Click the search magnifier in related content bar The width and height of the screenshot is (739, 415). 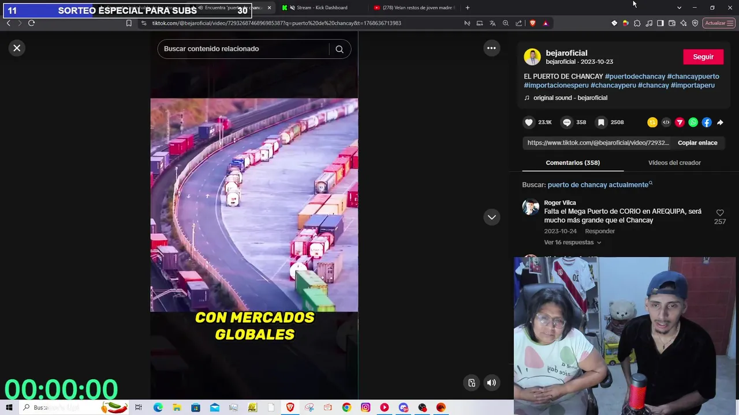[339, 49]
